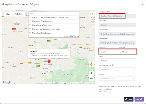Click the Google logo on the map
The image size is (146, 104).
coord(7,82)
